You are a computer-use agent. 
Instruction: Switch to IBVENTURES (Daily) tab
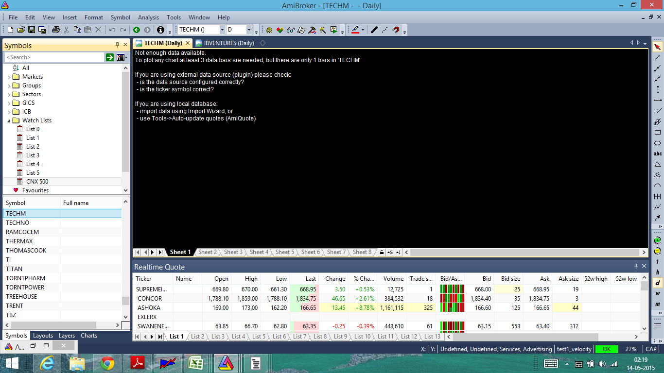click(225, 43)
